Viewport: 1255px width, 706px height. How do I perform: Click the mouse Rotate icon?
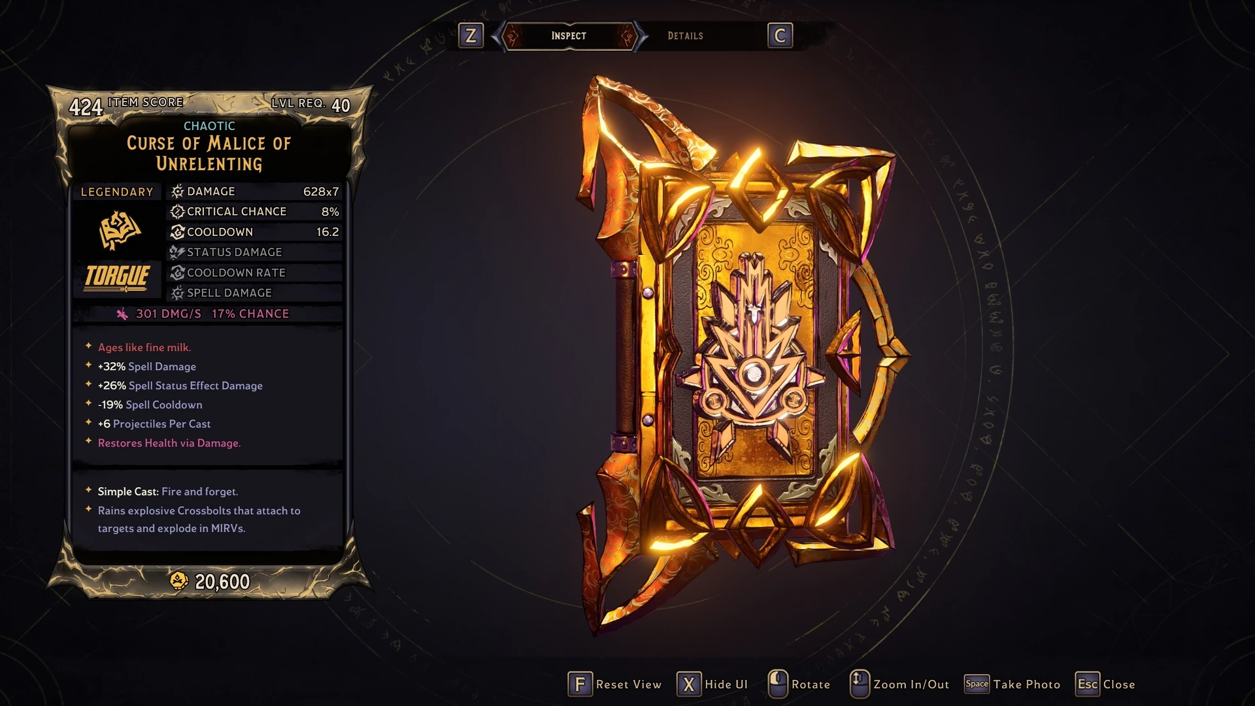point(778,684)
